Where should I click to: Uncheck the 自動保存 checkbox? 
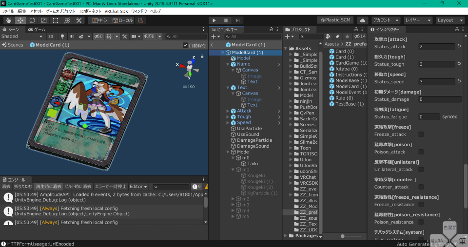[x=185, y=45]
